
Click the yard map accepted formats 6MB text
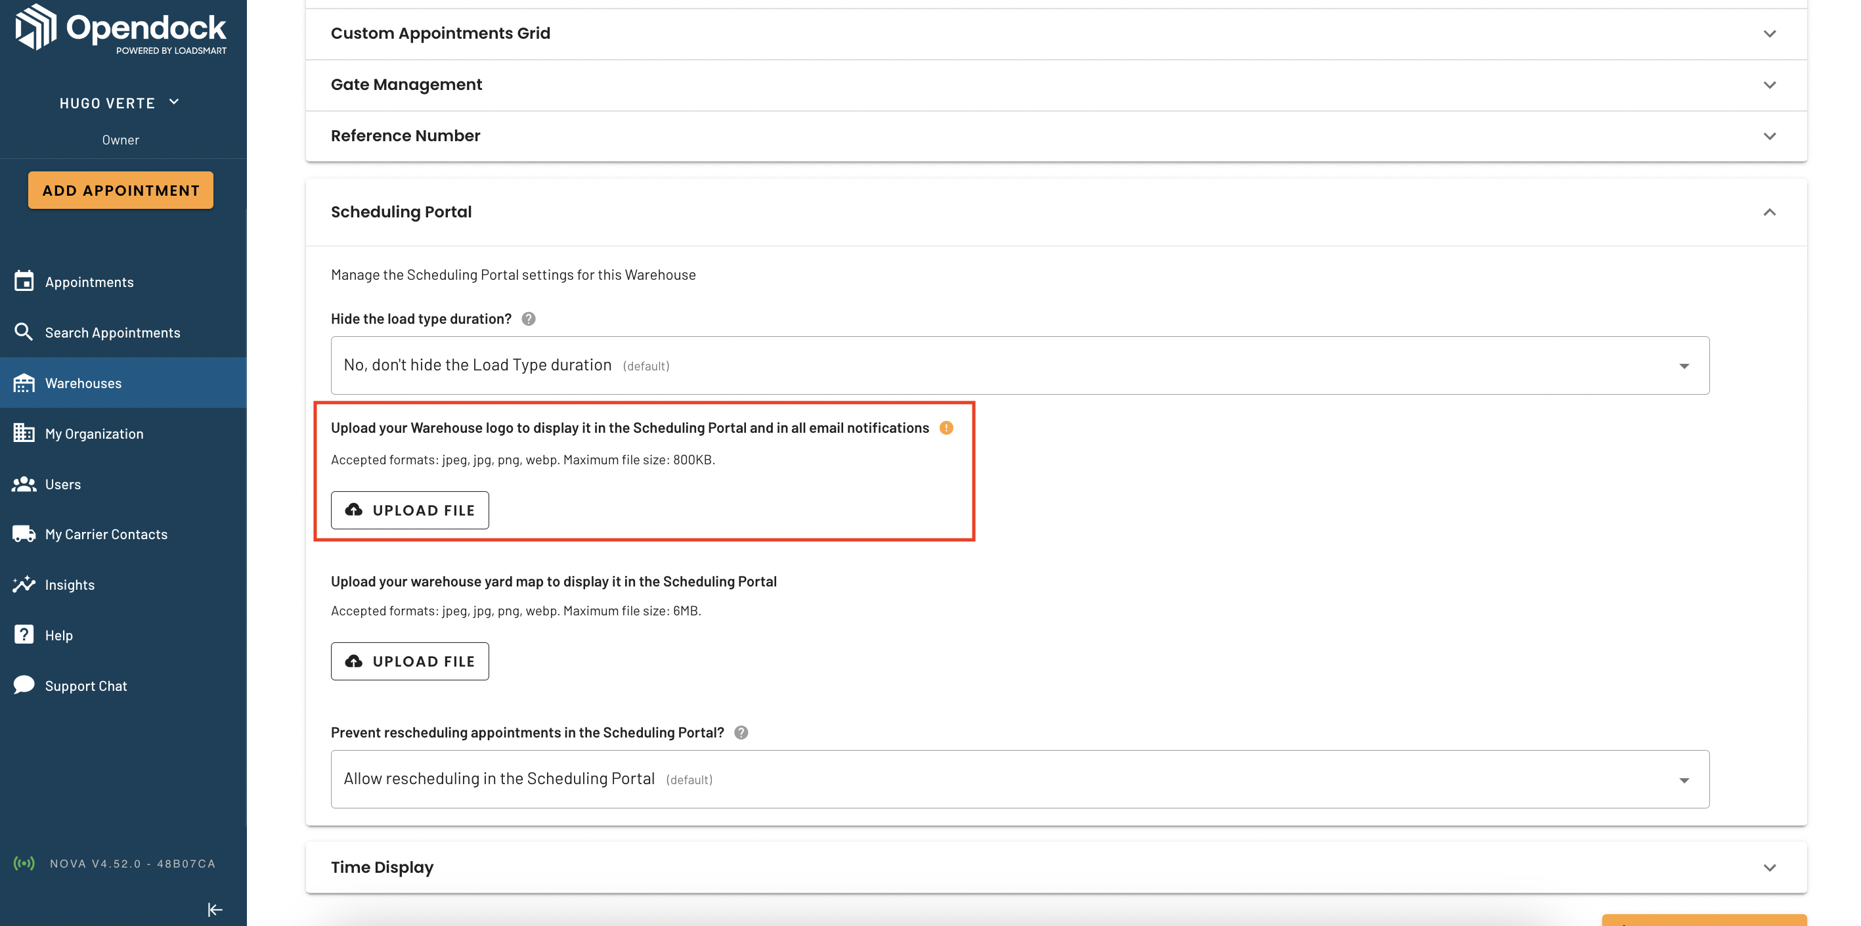[x=516, y=610]
